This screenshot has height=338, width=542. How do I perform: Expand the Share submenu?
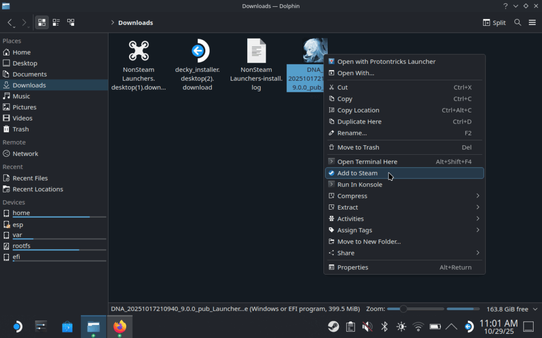(x=404, y=252)
